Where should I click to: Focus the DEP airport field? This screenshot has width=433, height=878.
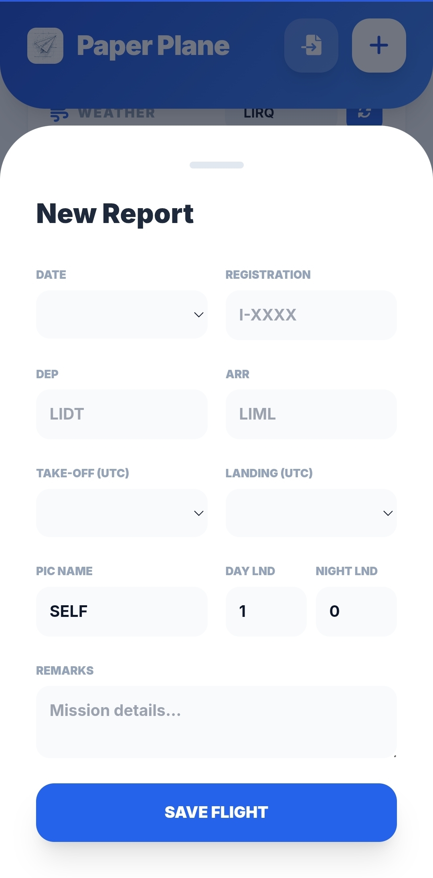[121, 414]
